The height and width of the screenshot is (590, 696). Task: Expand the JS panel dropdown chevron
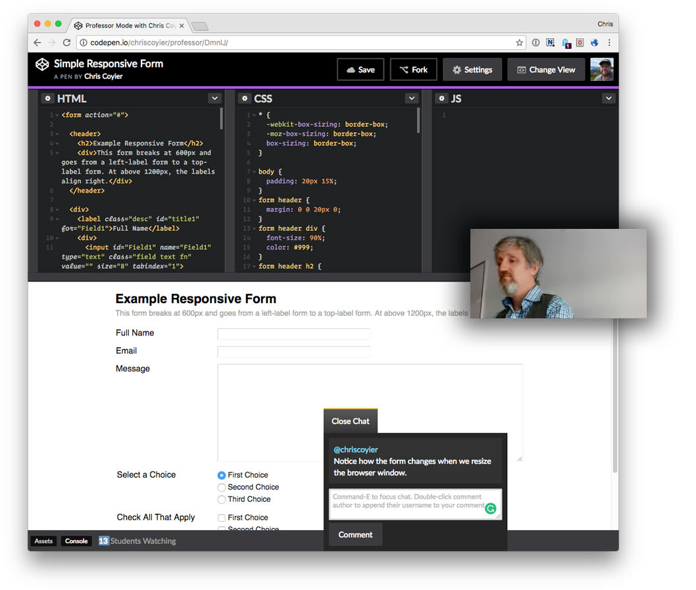tap(609, 98)
